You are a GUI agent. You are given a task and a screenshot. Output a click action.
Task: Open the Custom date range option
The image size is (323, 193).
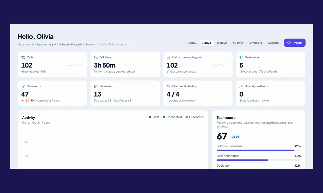click(x=273, y=43)
